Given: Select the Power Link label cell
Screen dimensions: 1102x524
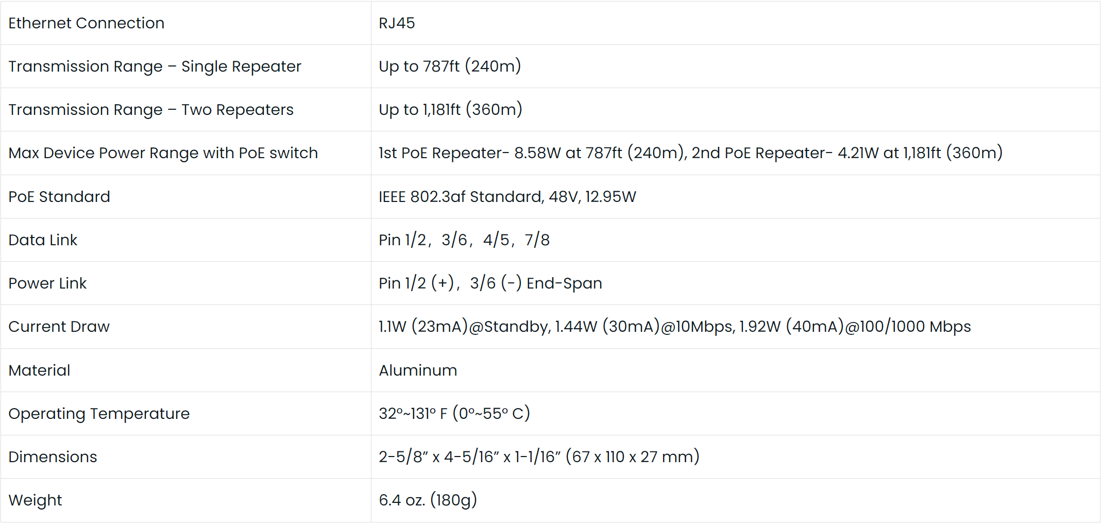Looking at the screenshot, I should coord(47,283).
